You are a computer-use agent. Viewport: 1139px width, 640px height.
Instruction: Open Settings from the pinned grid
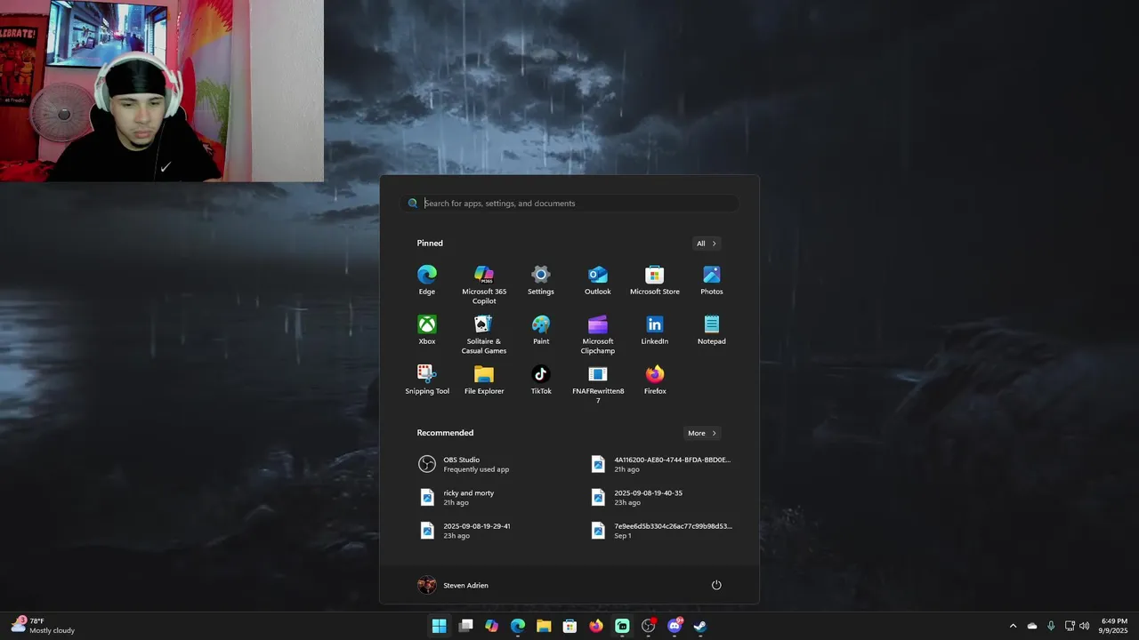point(541,280)
